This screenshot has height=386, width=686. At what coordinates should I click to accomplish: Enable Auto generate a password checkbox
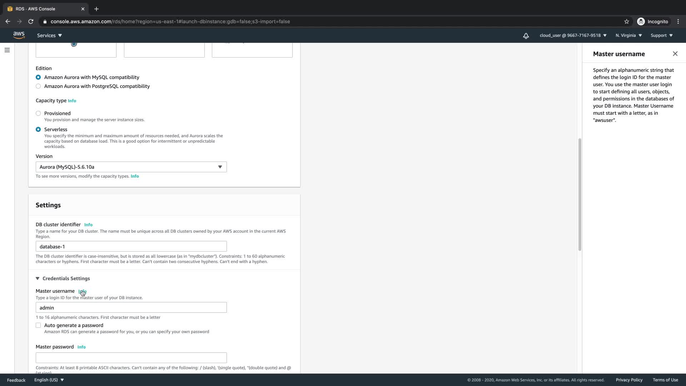[x=38, y=325]
